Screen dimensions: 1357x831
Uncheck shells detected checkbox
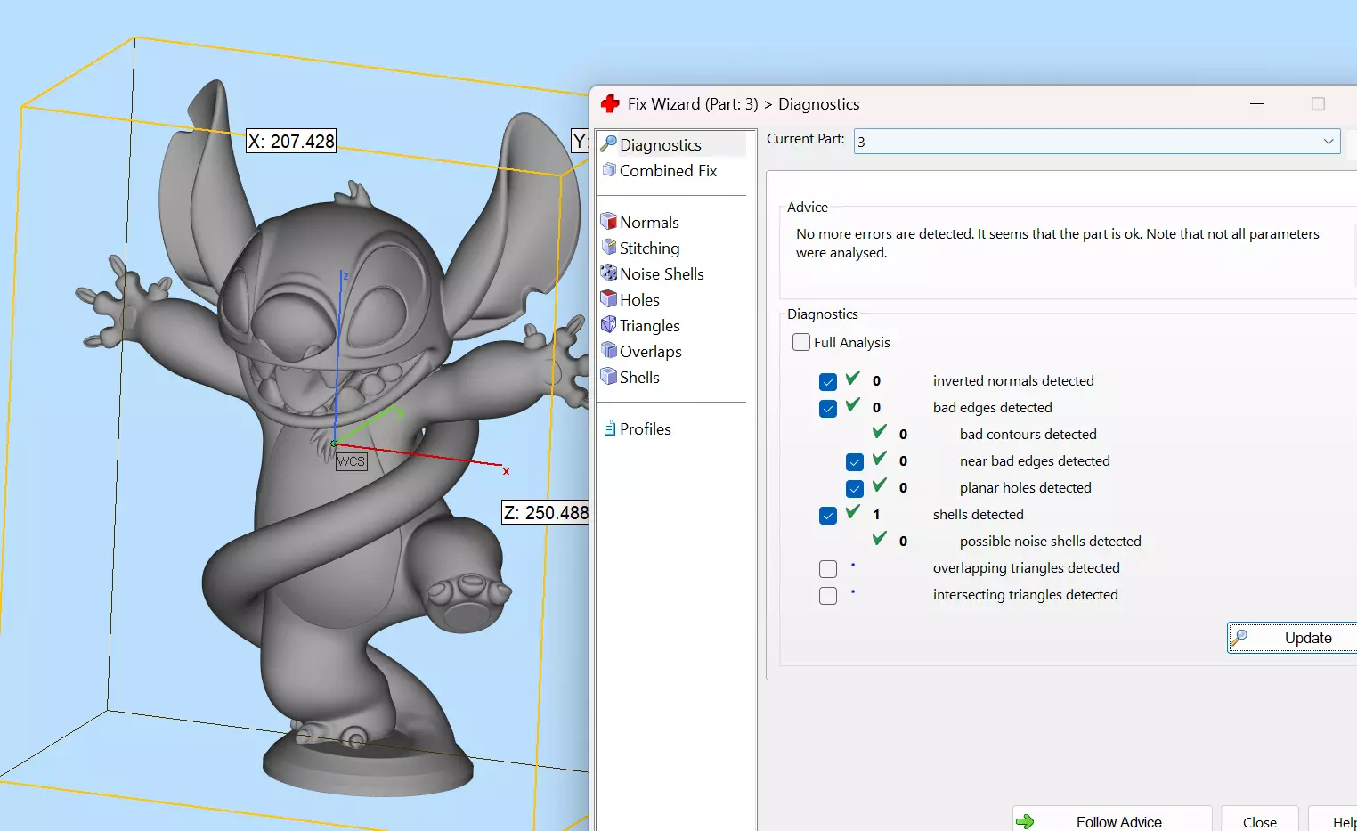[828, 516]
